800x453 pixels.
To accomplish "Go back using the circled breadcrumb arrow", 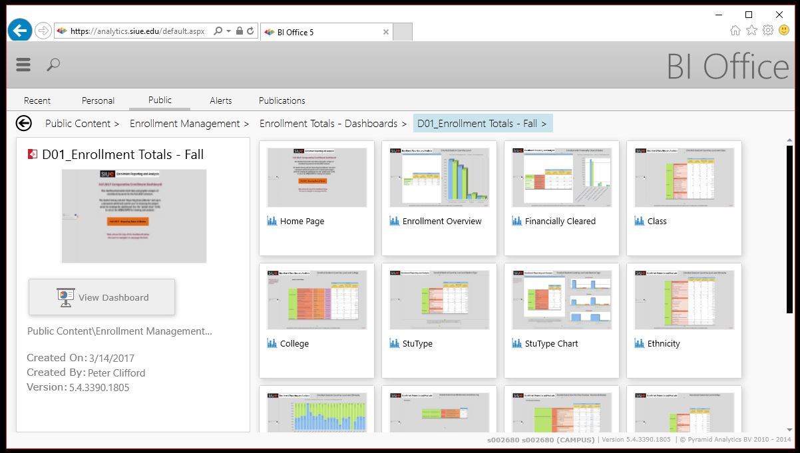I will pos(24,123).
